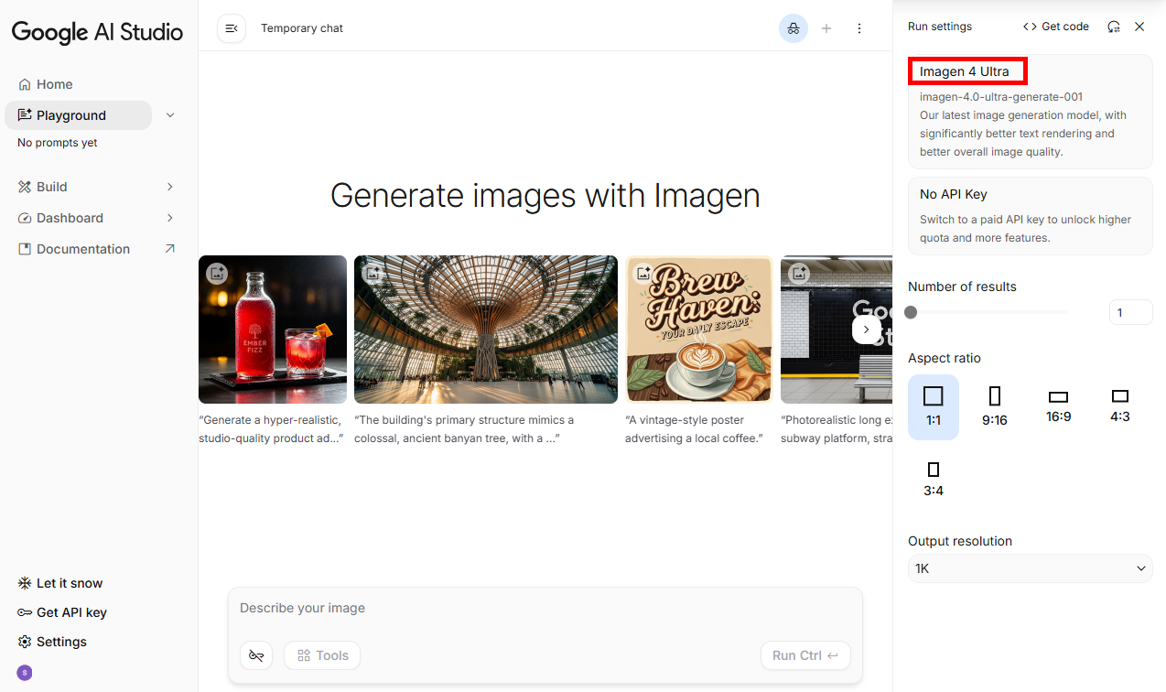Select the 3:4 aspect ratio
This screenshot has width=1166, height=692.
click(x=934, y=480)
